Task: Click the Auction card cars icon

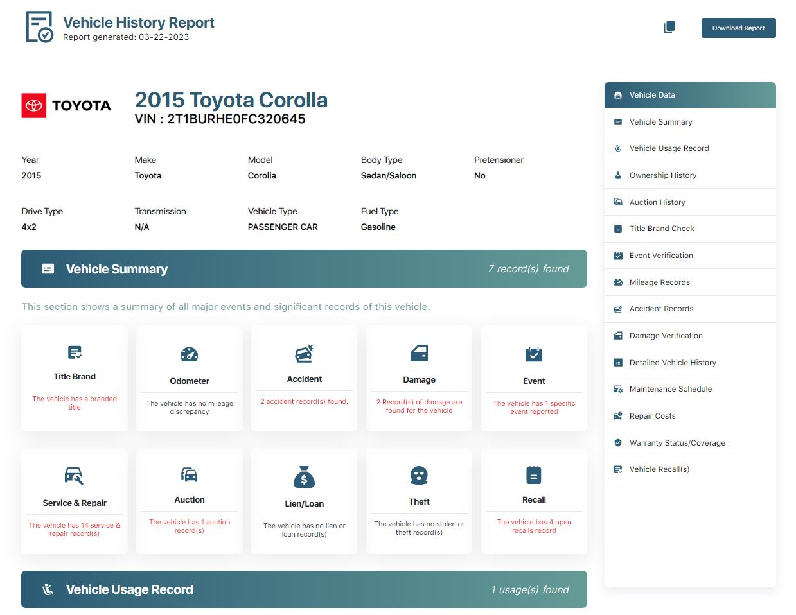Action: [x=190, y=474]
